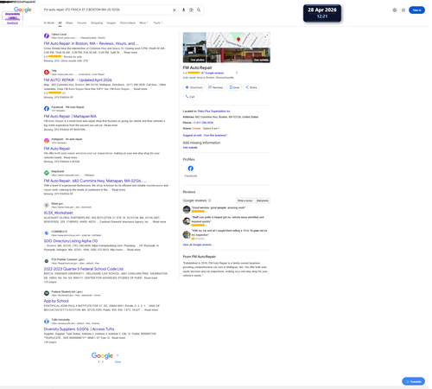Click View all Google reviews link
The height and width of the screenshot is (389, 432).
click(197, 245)
